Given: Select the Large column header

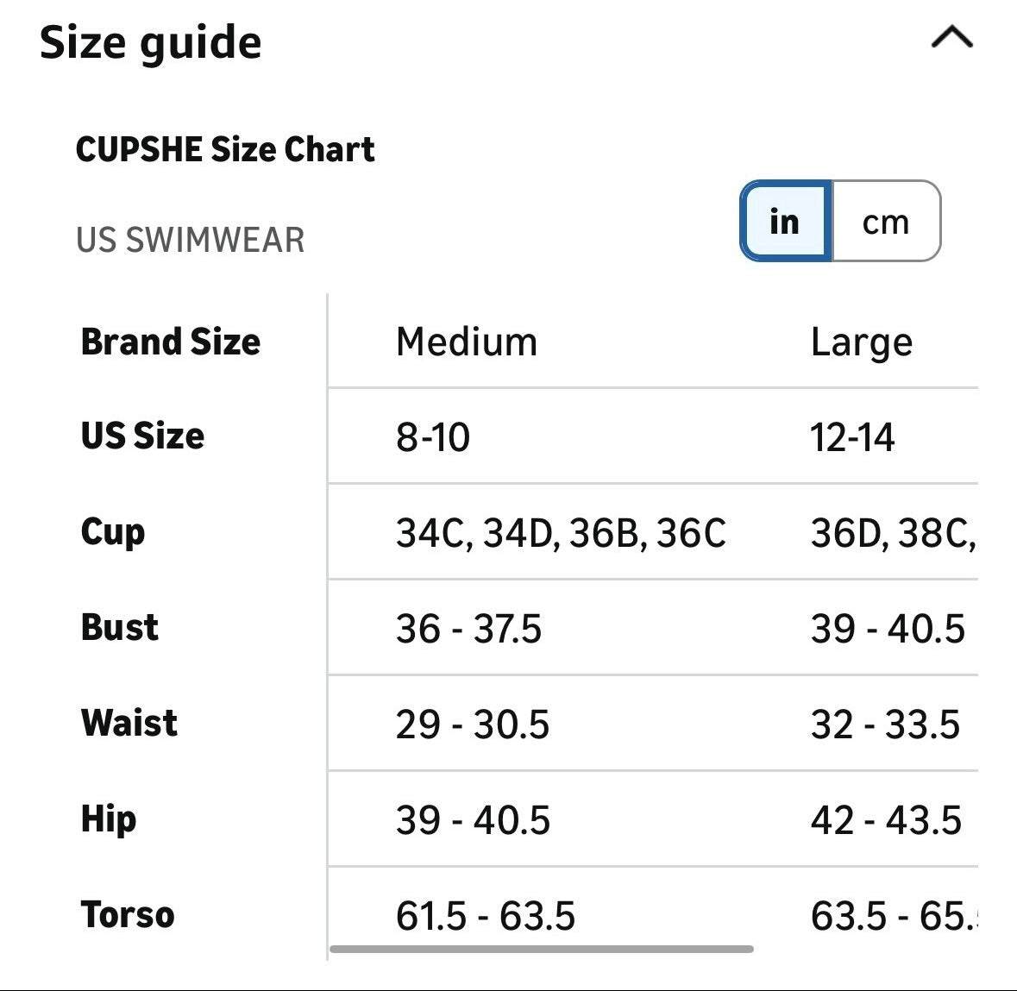Looking at the screenshot, I should pos(861,342).
